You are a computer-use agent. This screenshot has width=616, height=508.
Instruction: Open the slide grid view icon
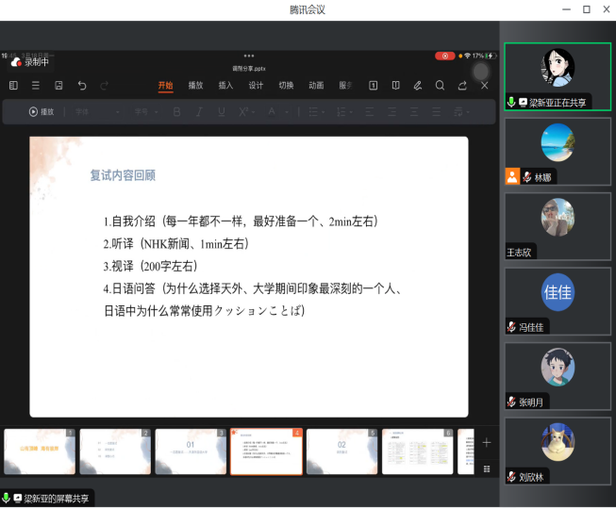coord(487,467)
